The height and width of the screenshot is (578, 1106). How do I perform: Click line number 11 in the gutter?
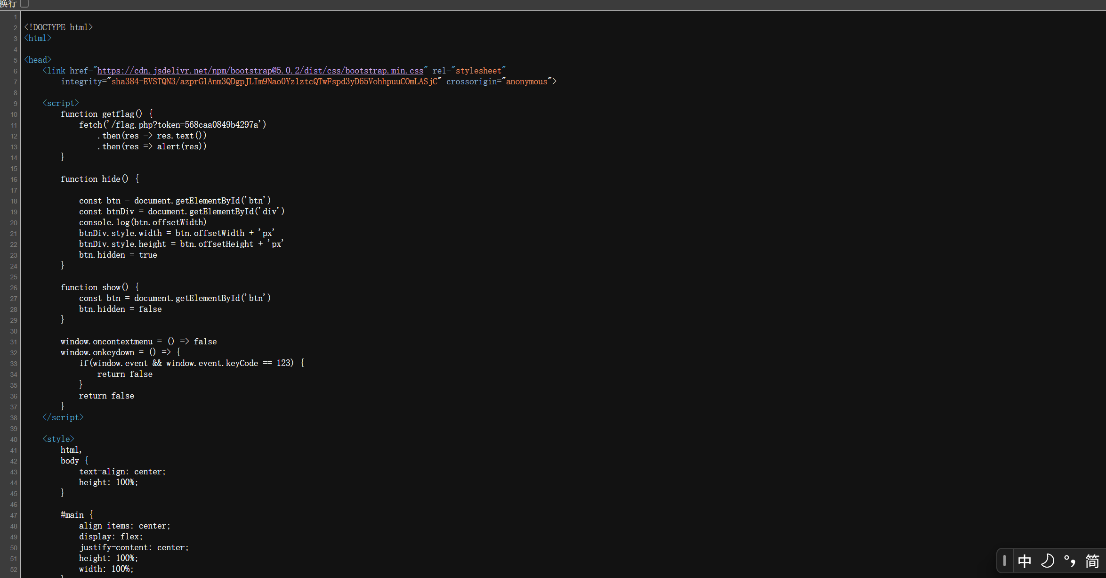point(14,125)
